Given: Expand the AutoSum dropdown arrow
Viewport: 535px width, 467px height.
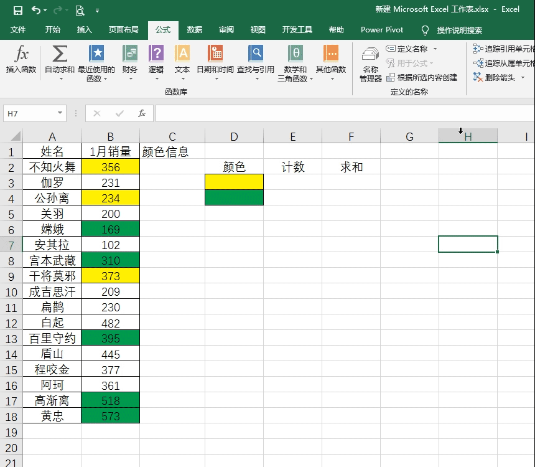Looking at the screenshot, I should [x=61, y=79].
